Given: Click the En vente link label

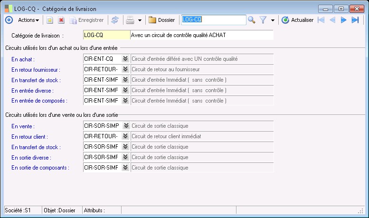Looking at the screenshot, I should (x=23, y=126).
